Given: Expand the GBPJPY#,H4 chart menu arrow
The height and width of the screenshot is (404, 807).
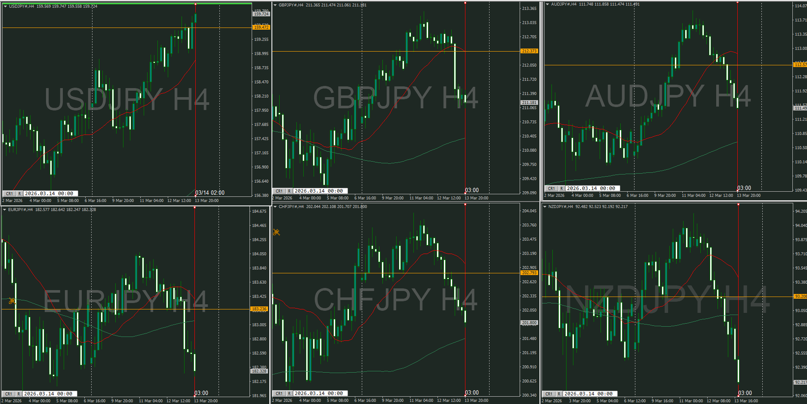Looking at the screenshot, I should tap(275, 5).
